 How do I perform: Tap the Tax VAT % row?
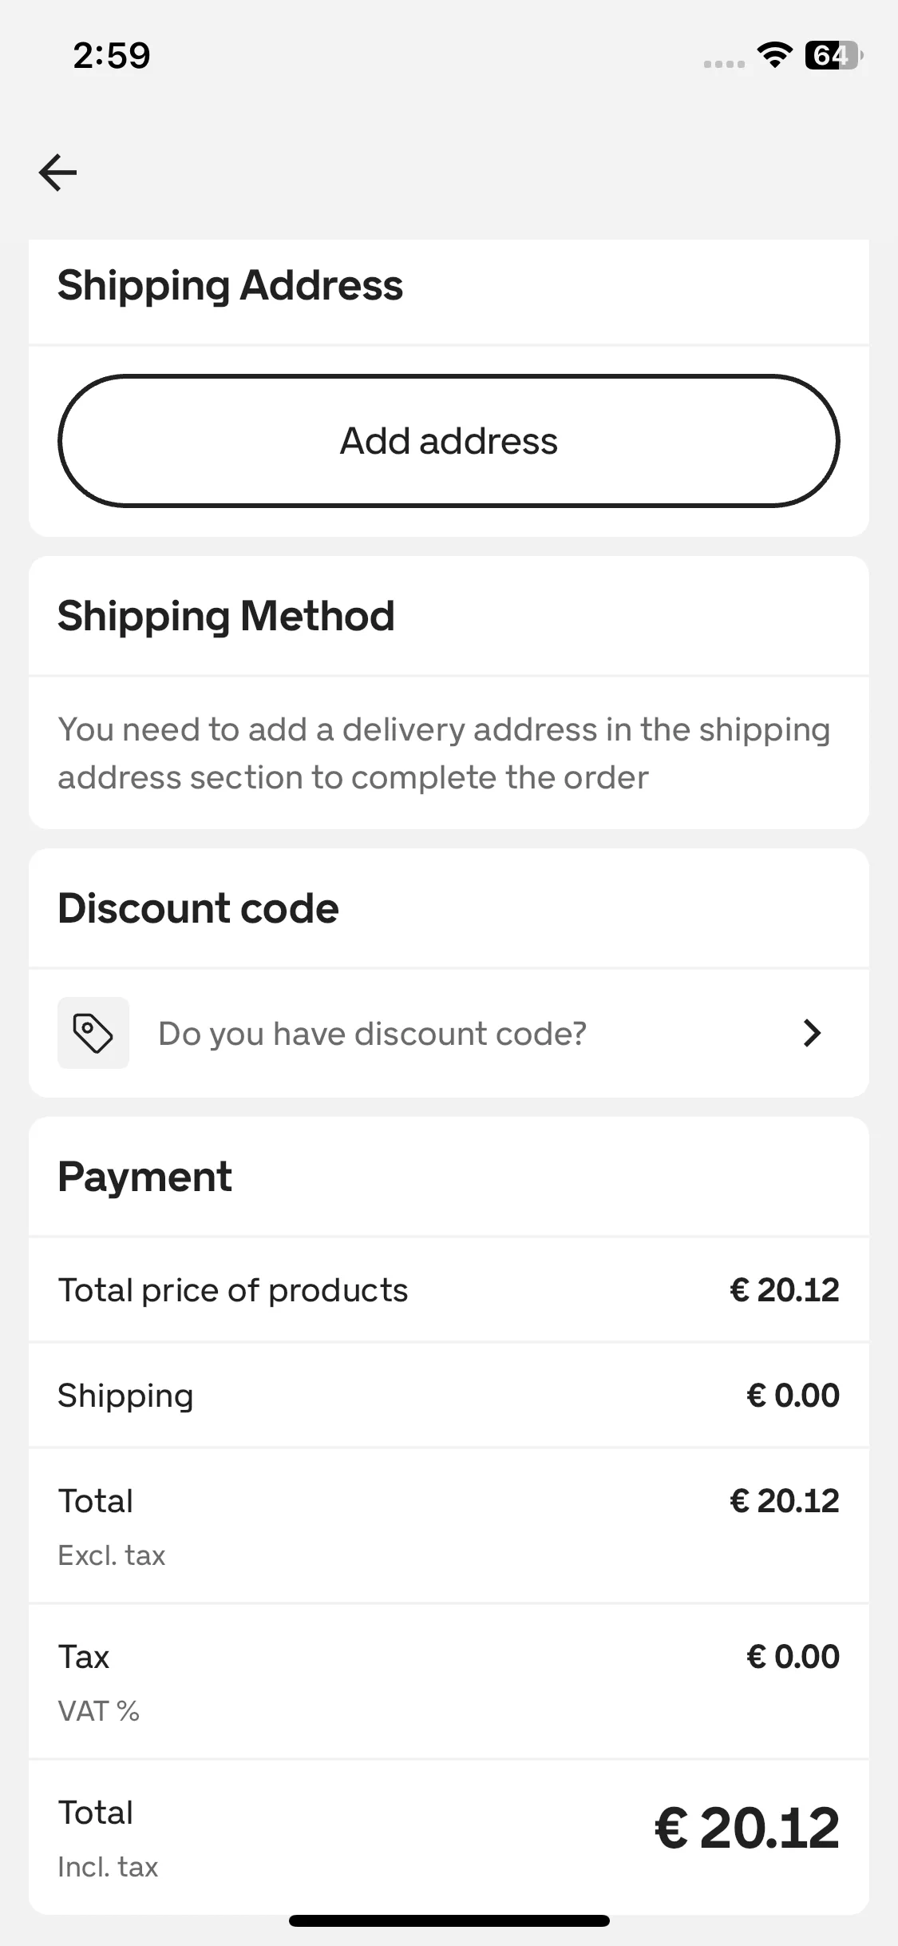(449, 1682)
